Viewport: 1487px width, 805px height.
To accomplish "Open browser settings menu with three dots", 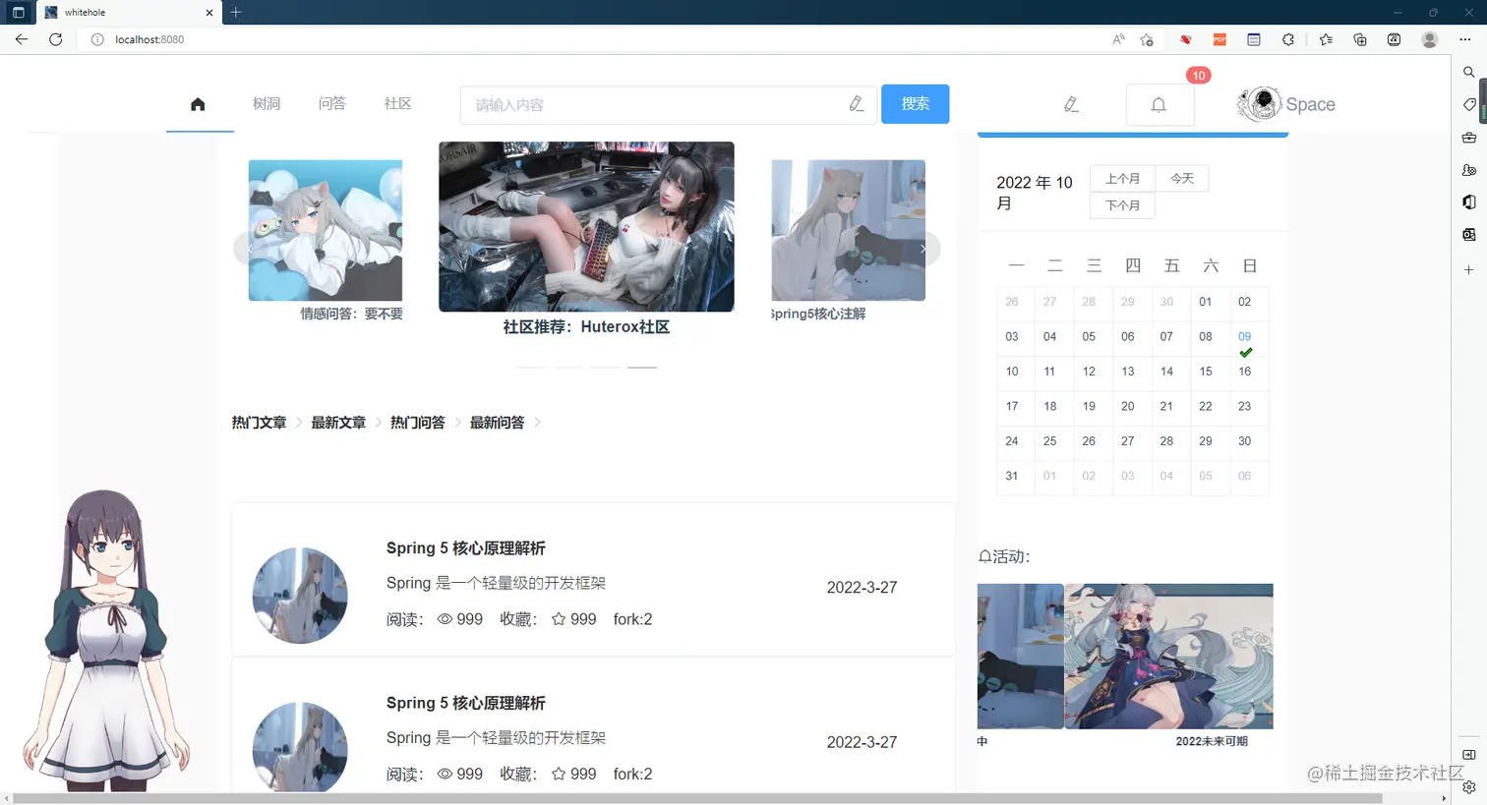I will [1464, 39].
